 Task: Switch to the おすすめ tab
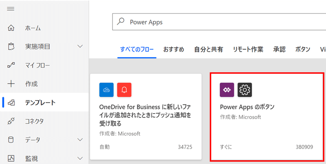[174, 49]
